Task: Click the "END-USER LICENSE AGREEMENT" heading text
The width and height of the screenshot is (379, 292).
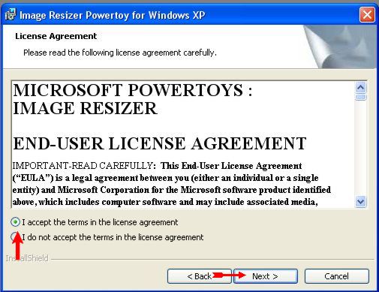Action: tap(160, 143)
